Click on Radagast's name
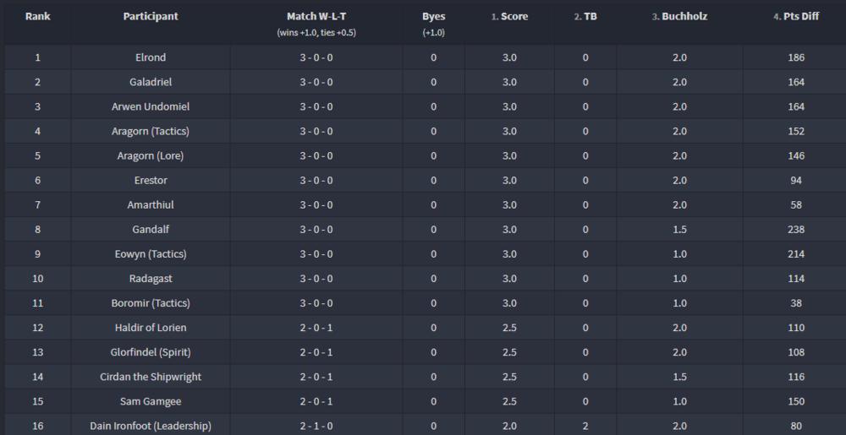Viewport: 846px width, 435px height. (x=151, y=278)
